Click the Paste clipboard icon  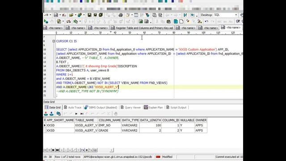pyautogui.click(x=169, y=21)
